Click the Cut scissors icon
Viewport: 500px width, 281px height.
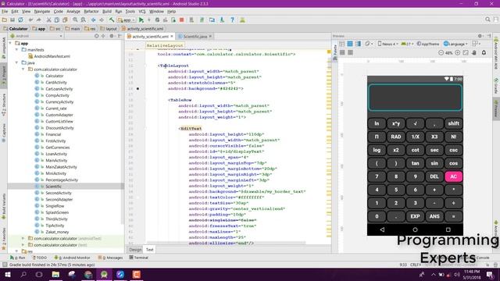coord(48,20)
